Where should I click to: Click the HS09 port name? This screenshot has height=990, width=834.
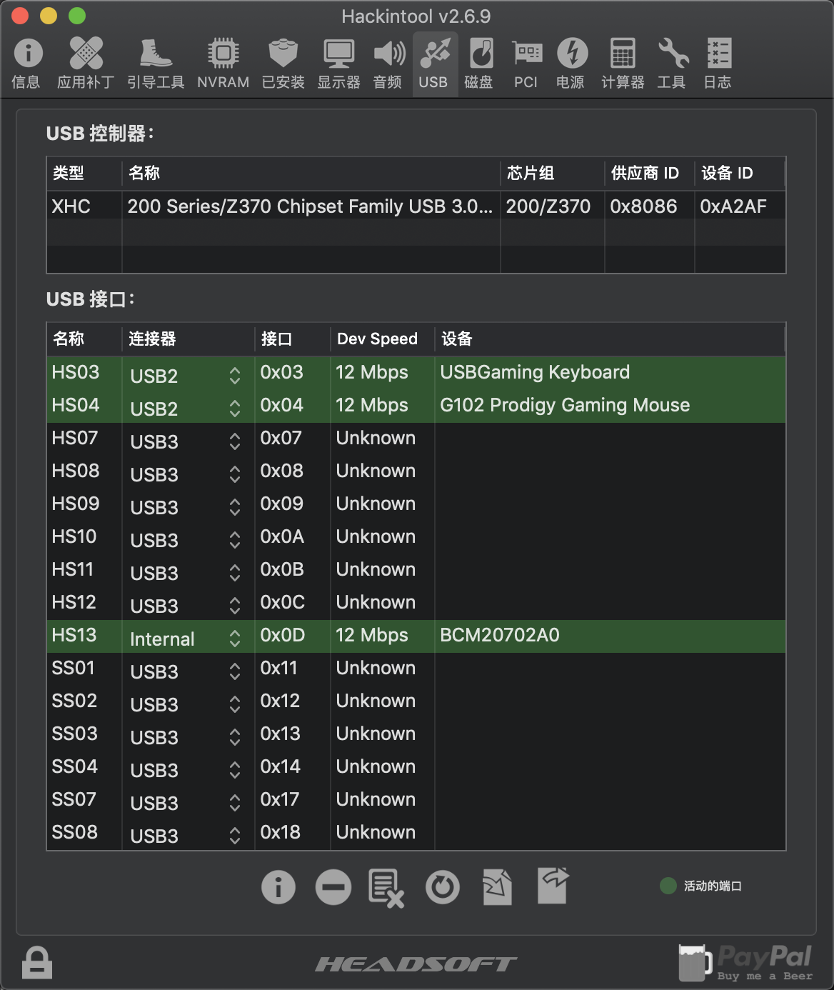click(76, 504)
